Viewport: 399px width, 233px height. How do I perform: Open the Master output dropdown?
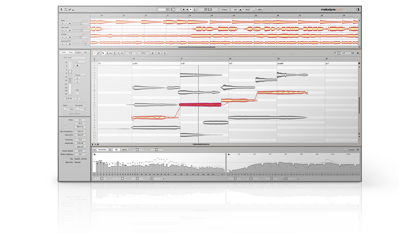(x=80, y=75)
